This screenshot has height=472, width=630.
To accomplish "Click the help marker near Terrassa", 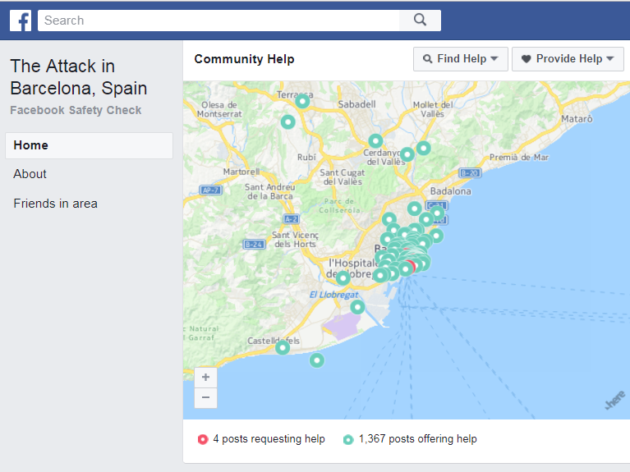I will [302, 101].
